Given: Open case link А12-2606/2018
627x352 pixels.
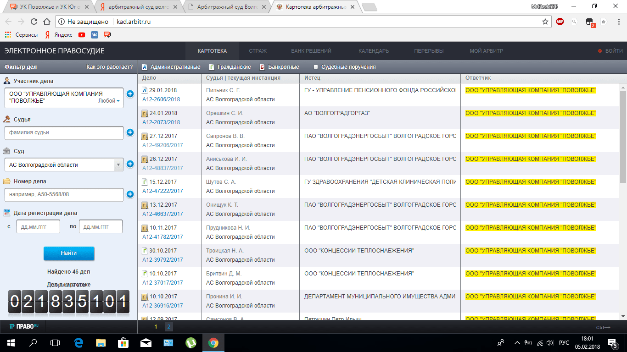Looking at the screenshot, I should pos(161,99).
